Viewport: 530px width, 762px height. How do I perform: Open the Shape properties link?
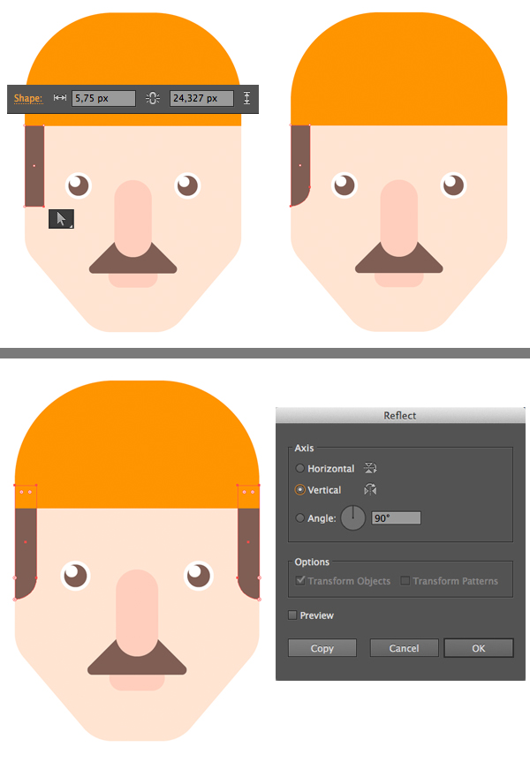(27, 98)
